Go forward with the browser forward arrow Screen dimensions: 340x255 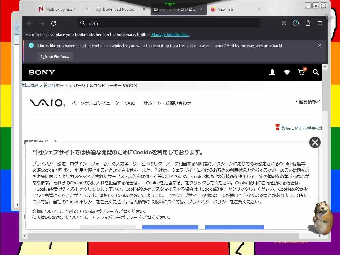coord(42,23)
